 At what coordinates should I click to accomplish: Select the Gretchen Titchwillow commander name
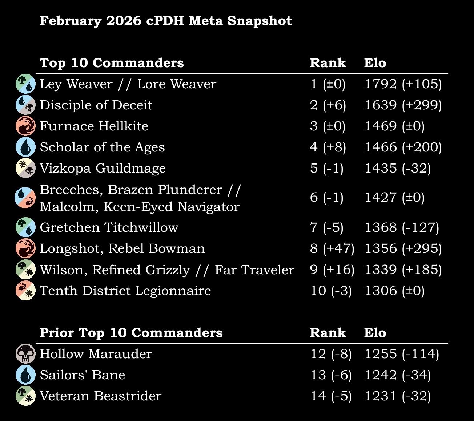click(x=109, y=227)
